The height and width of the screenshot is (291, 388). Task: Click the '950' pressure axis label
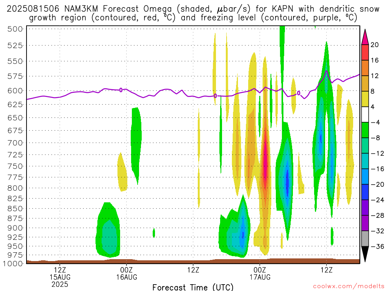pyautogui.click(x=15, y=246)
